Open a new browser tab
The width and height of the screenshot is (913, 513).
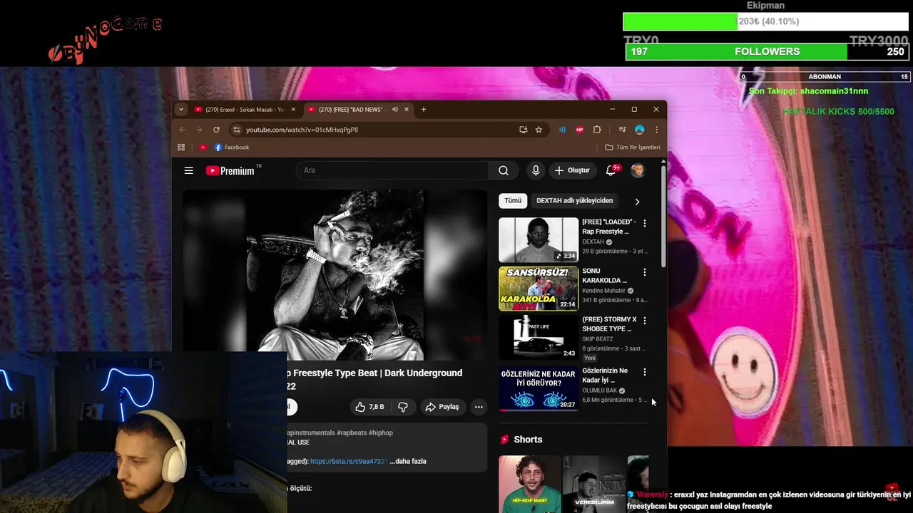click(424, 109)
